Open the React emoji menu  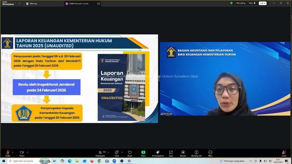point(130,153)
